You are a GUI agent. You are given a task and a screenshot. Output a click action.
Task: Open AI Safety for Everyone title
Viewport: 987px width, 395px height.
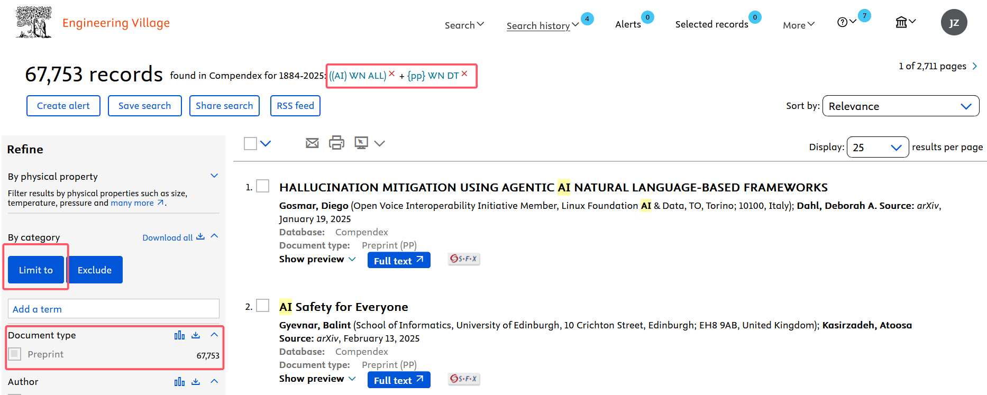pos(344,307)
